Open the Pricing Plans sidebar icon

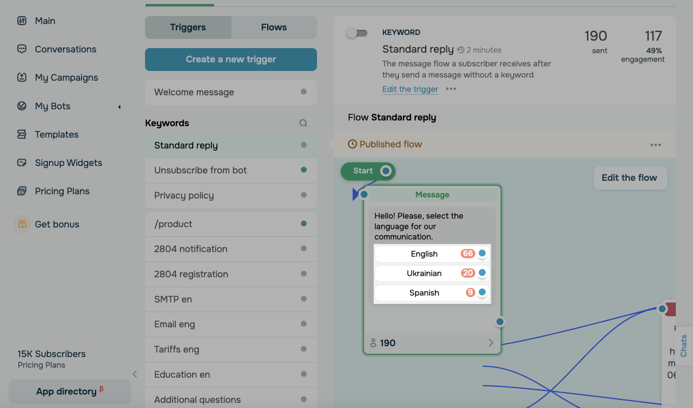(22, 191)
